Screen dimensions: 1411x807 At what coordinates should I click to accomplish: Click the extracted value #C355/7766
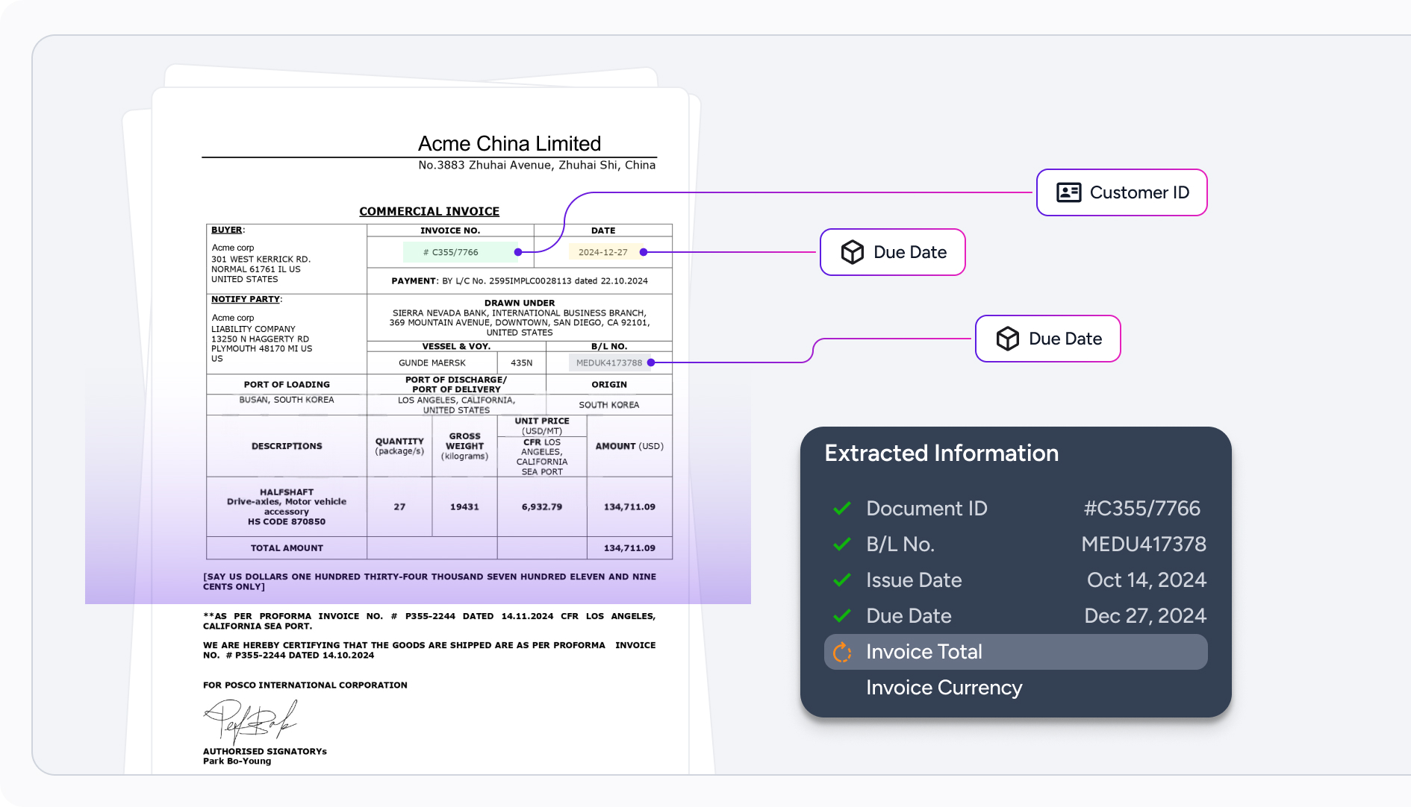1142,509
